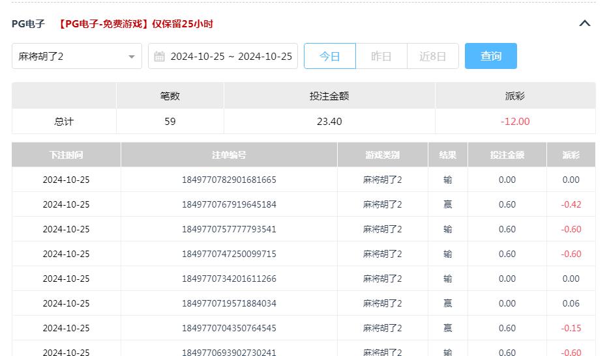Click result 赢 in order 1849770767919645184 row
The width and height of the screenshot is (609, 356).
tap(448, 204)
